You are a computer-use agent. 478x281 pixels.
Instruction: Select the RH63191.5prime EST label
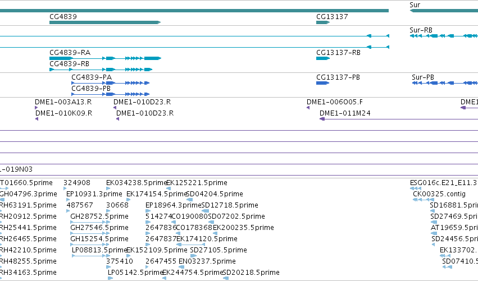point(28,205)
